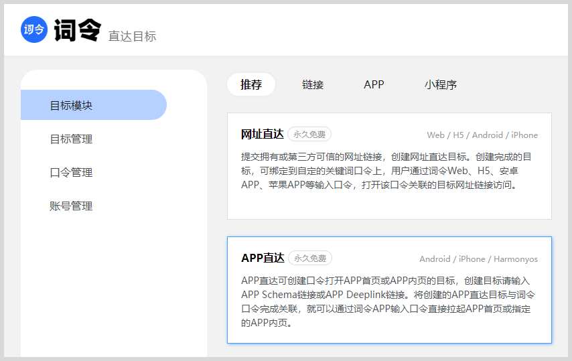Switch to the 链接 tab
Screen dimensions: 572x361
point(313,84)
